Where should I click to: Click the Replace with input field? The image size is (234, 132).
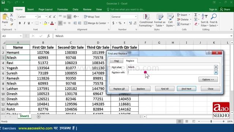[171, 73]
